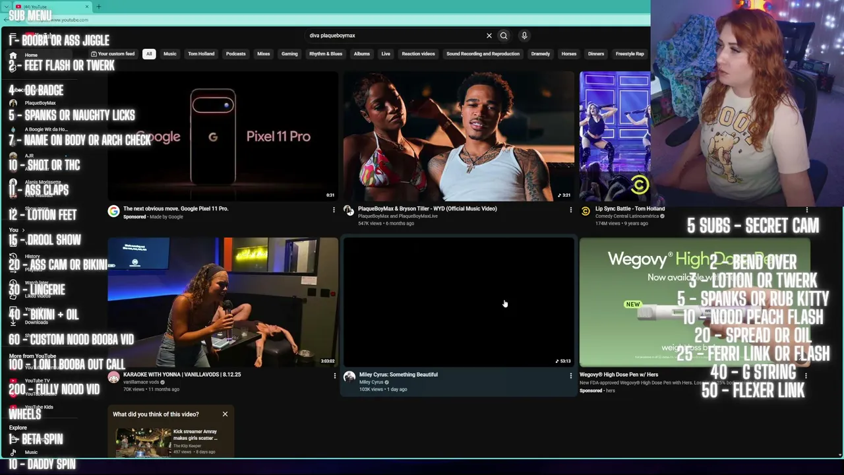This screenshot has height=475, width=844.
Task: Visit 'Comedy Central Latinoamérica' channel name
Action: (x=628, y=216)
